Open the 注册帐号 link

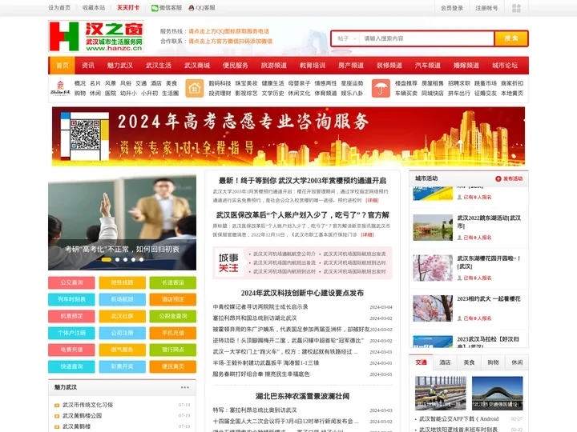(x=486, y=8)
